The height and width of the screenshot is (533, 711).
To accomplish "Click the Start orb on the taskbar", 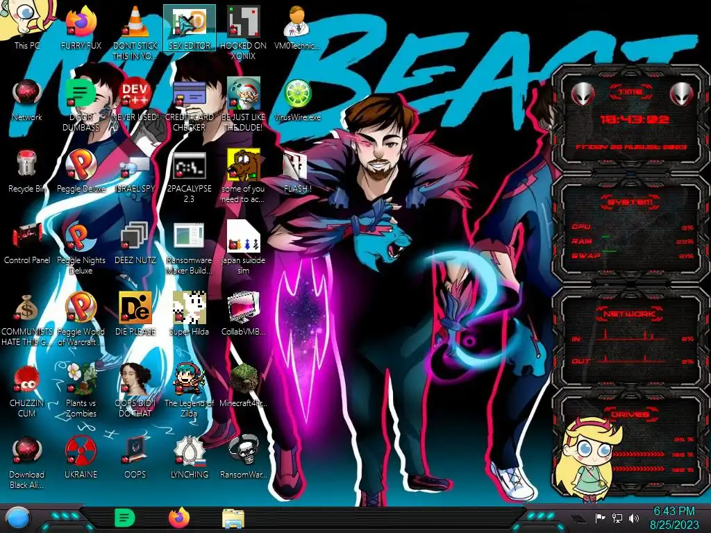I will [x=18, y=518].
